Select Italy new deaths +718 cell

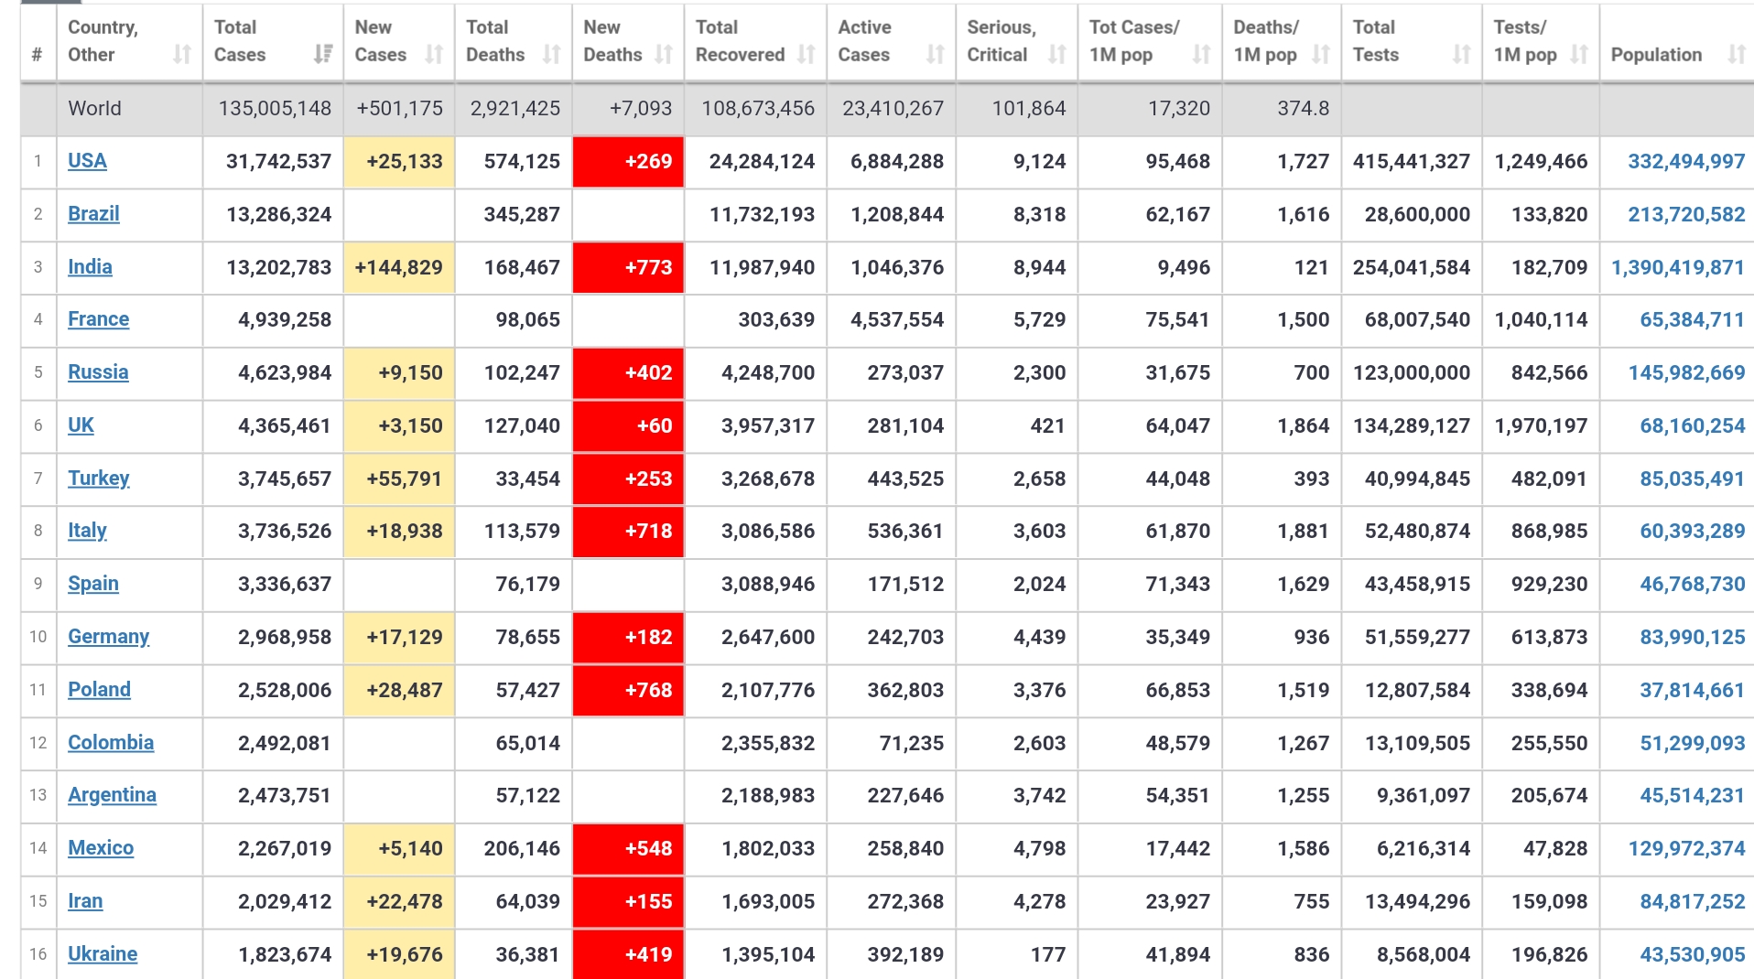pos(628,531)
